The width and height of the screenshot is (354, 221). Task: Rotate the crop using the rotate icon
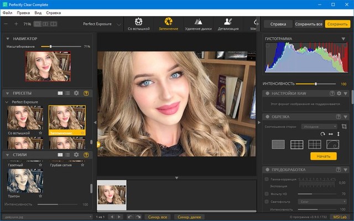pos(322,134)
